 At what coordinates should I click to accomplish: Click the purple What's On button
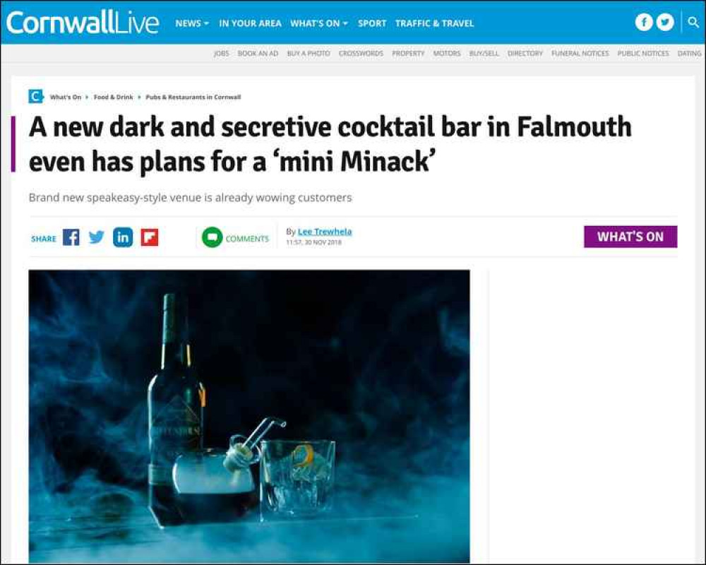coord(630,237)
